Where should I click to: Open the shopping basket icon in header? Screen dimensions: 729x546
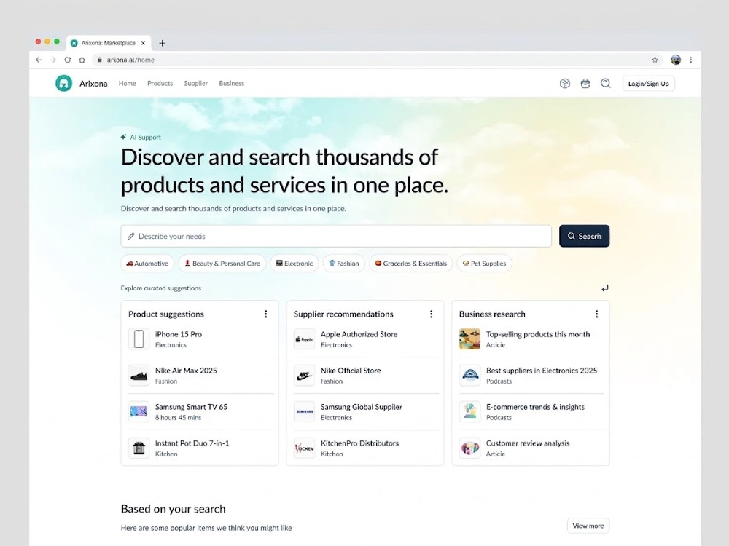(585, 84)
